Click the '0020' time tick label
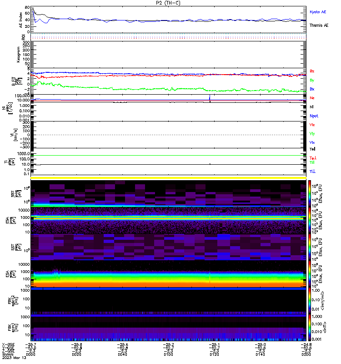This screenshot has height=364, width=341. pos(76,354)
